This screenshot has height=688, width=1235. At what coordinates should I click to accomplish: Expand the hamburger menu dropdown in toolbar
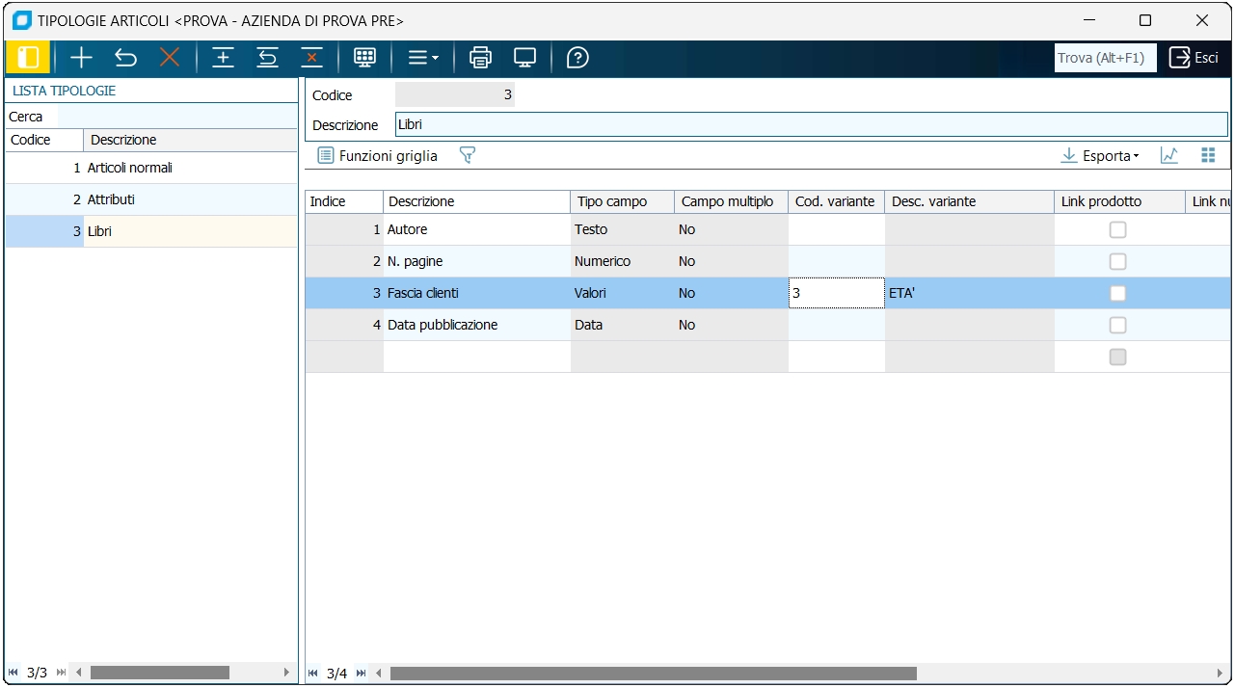[x=422, y=58]
